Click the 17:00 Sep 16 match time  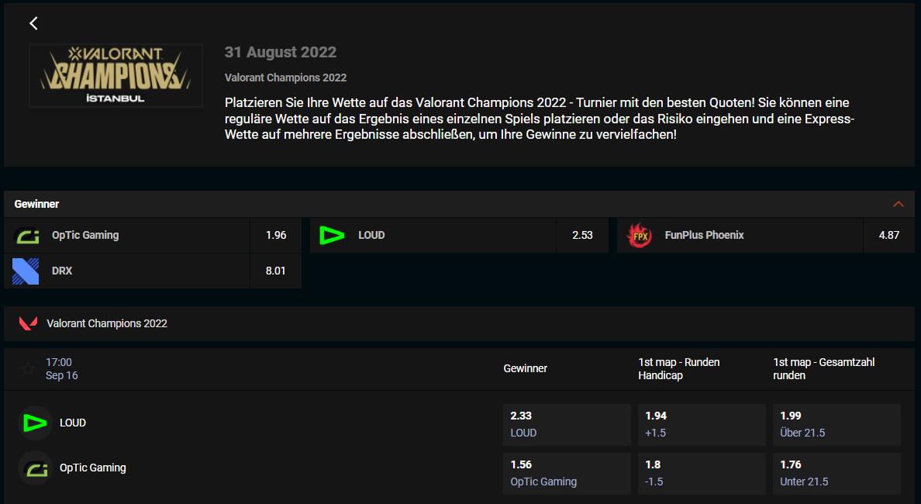pos(62,369)
